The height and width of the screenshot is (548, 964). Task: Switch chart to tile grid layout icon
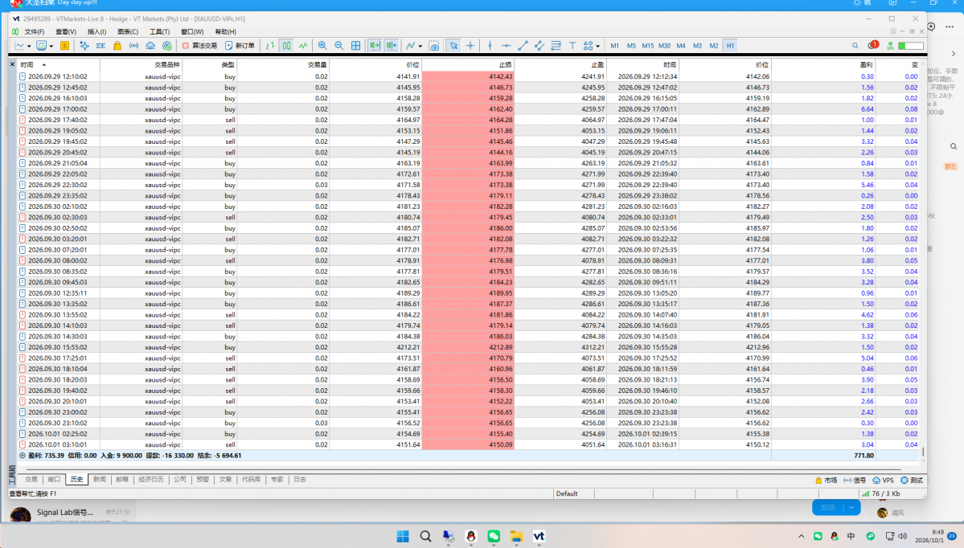pos(355,46)
